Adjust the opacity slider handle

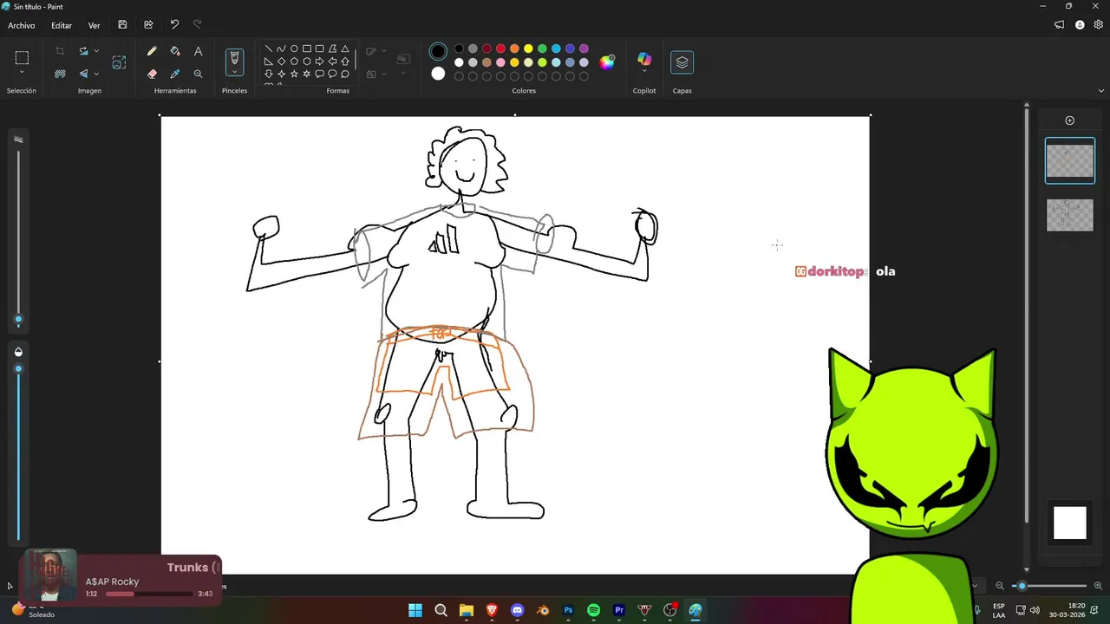tap(18, 368)
